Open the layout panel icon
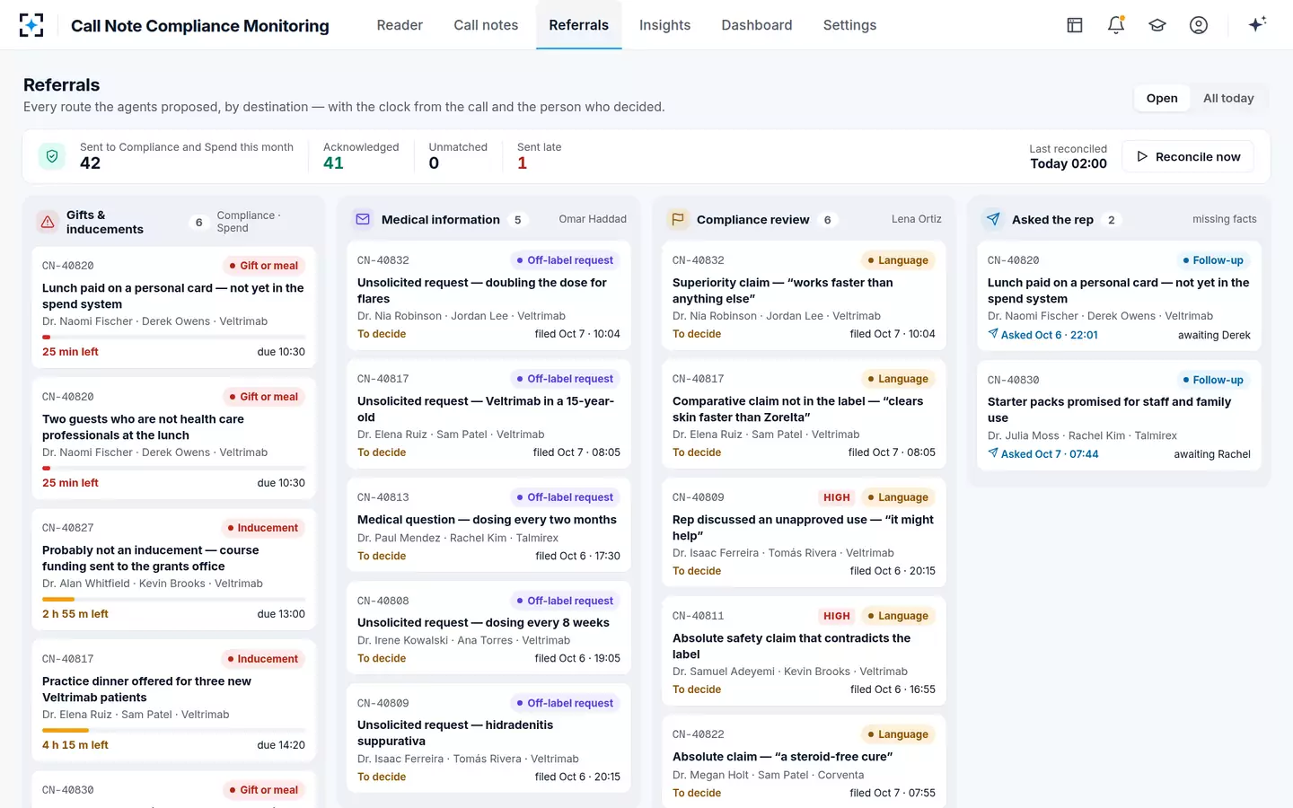The height and width of the screenshot is (808, 1293). click(1075, 25)
